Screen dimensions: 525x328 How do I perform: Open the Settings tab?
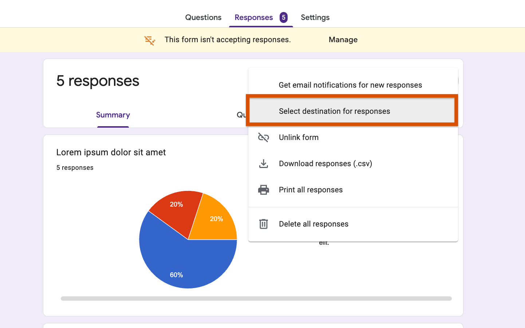[315, 17]
